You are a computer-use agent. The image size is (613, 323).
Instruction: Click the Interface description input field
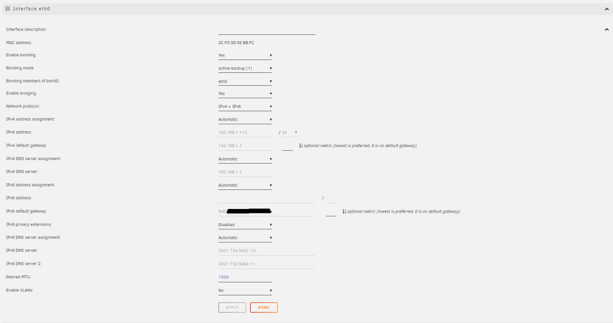point(267,30)
